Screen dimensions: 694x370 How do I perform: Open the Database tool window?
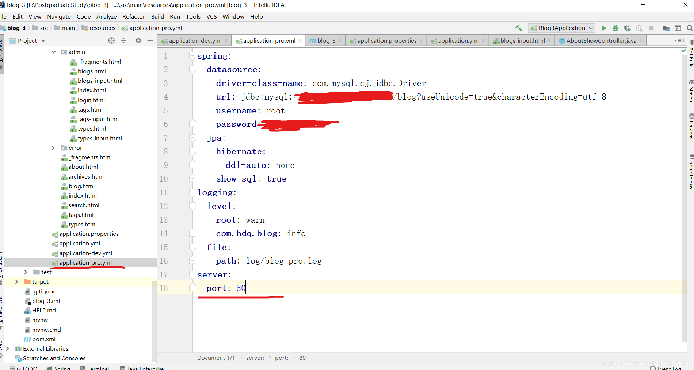click(x=691, y=128)
